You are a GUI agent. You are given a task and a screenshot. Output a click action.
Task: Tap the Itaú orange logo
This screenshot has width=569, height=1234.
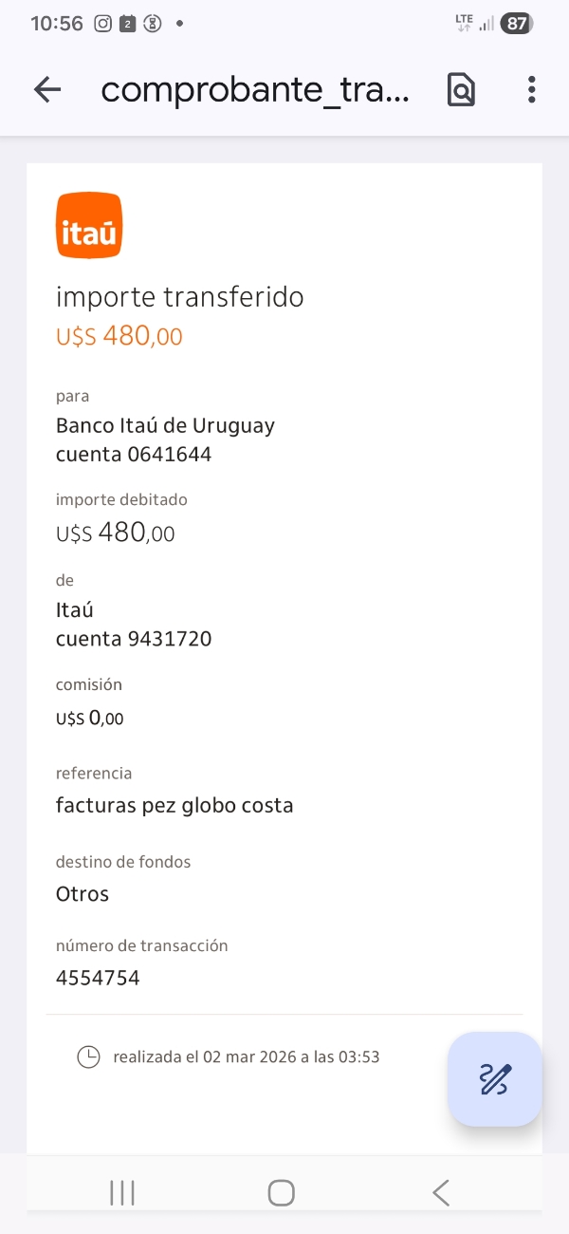[89, 225]
